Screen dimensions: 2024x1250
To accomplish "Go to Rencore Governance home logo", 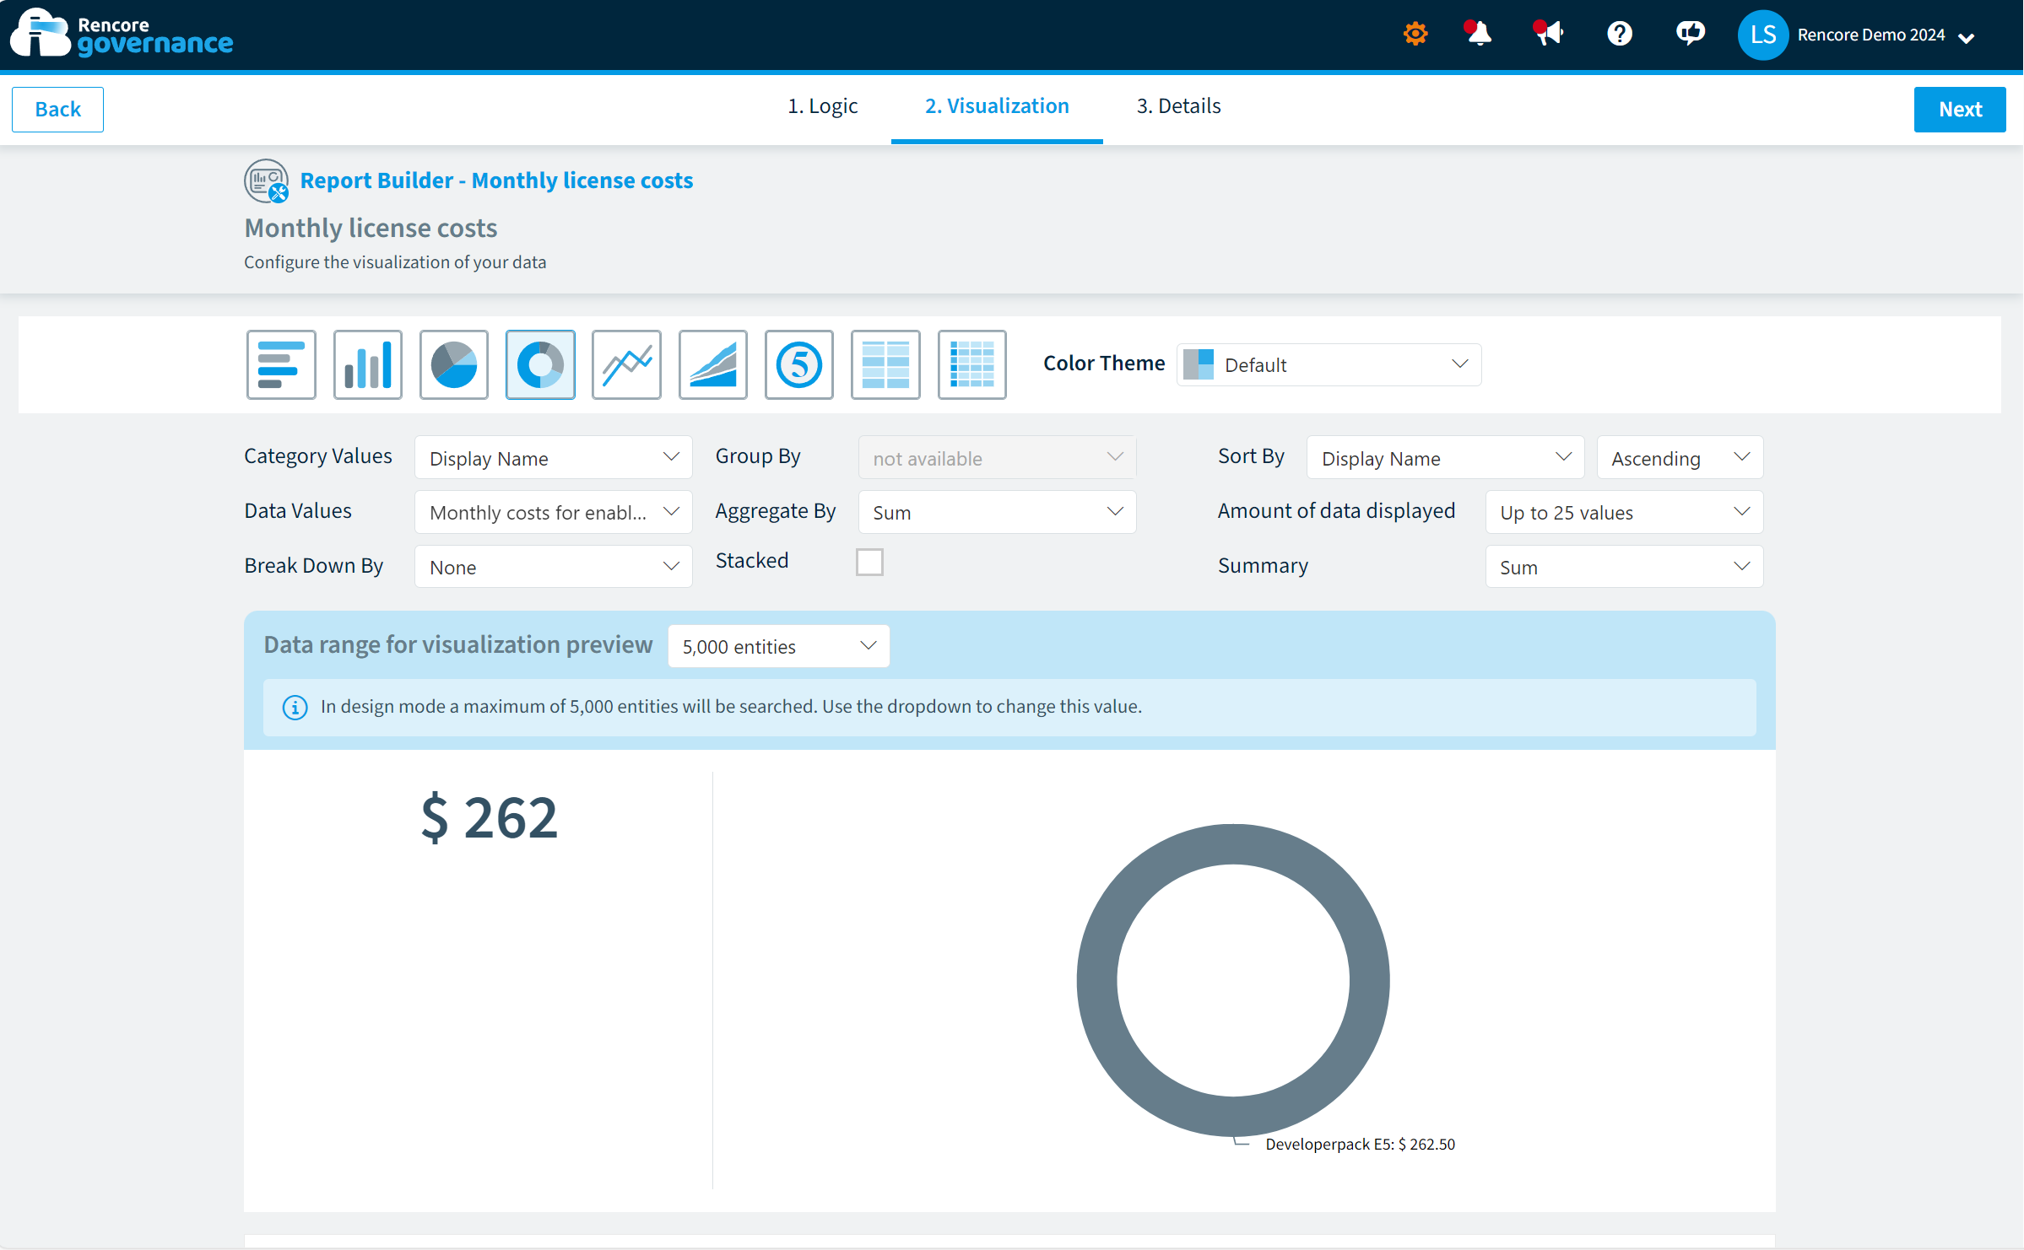I will click(x=122, y=34).
